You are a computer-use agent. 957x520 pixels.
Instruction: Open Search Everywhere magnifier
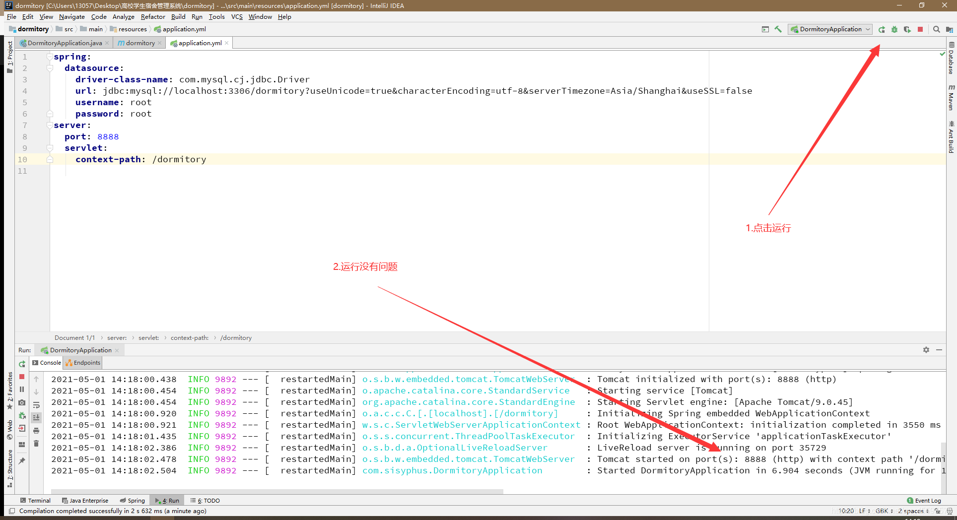[937, 29]
